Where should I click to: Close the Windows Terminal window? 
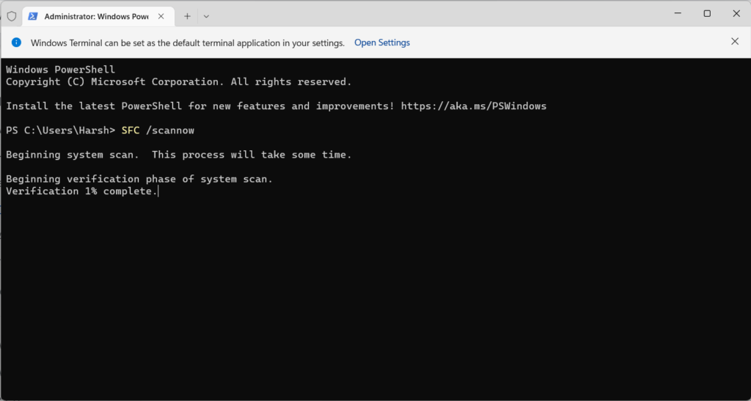pos(735,13)
